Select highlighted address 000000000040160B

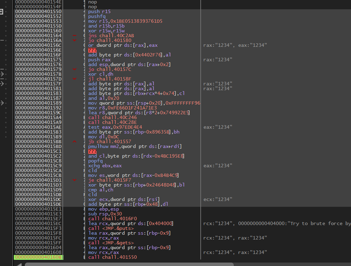[38, 257]
